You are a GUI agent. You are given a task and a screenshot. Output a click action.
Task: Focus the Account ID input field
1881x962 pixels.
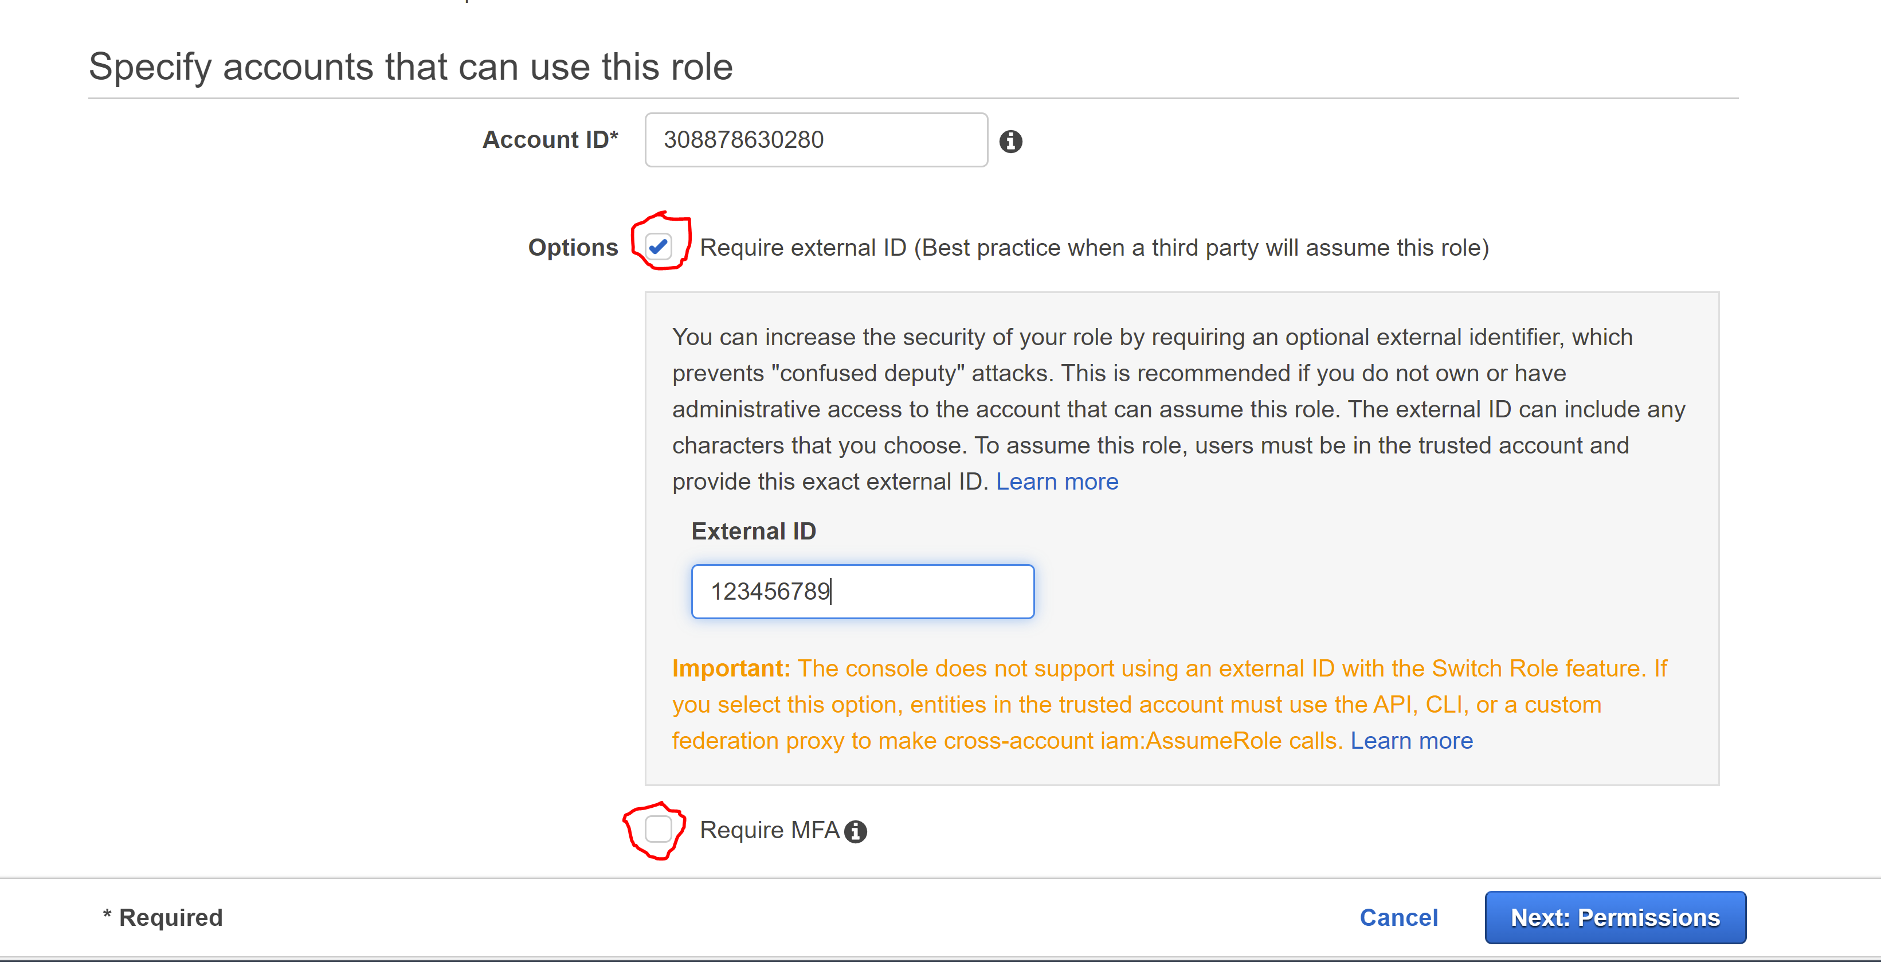(816, 139)
